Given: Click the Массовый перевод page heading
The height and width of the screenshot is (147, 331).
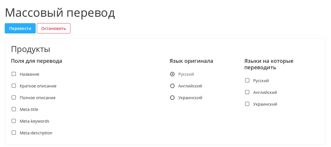Looking at the screenshot, I should 60,13.
